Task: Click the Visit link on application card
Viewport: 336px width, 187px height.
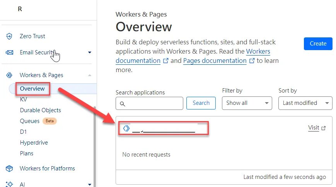Action: pos(314,128)
